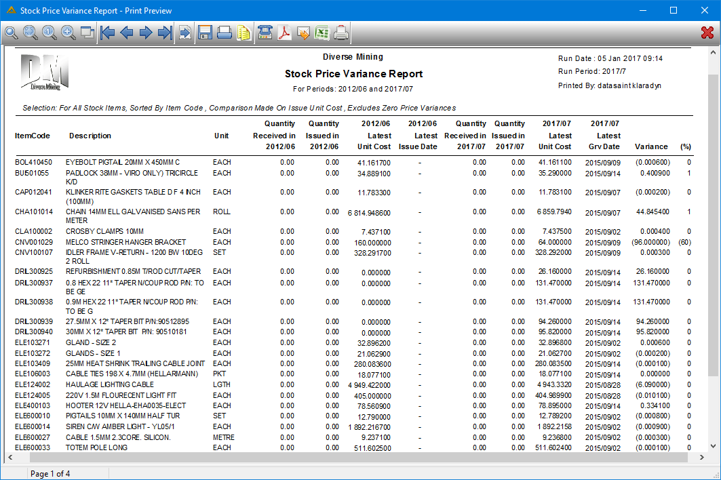The image size is (721, 480).
Task: Click 'GLAND - SIZE 2' description
Action: (x=91, y=342)
